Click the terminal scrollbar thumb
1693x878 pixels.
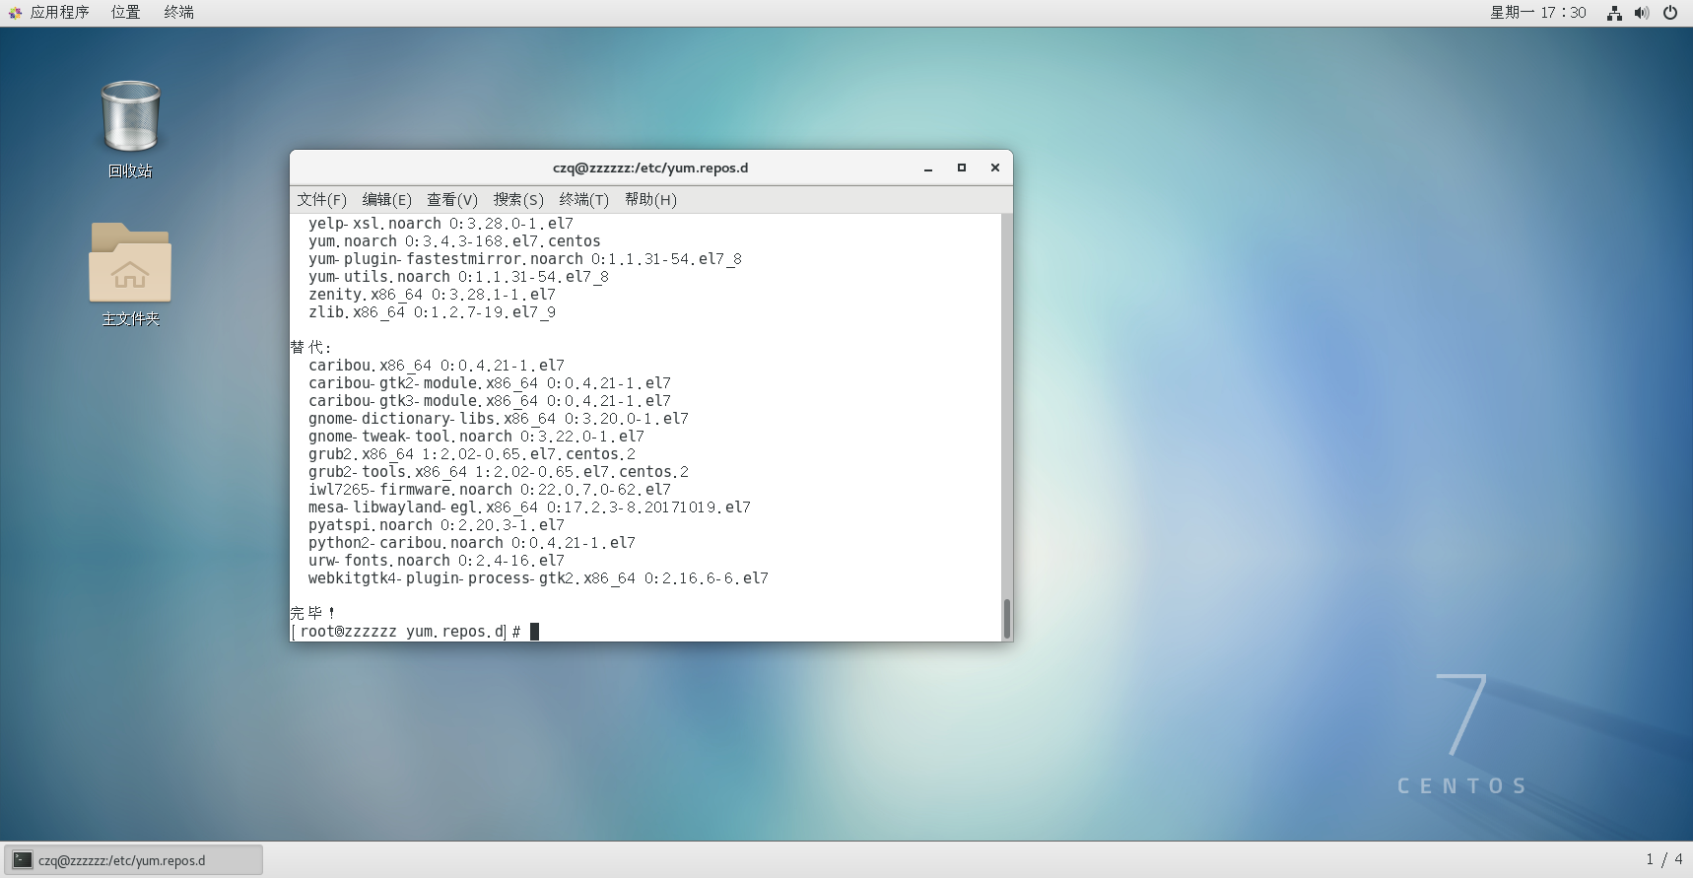[x=1007, y=619]
